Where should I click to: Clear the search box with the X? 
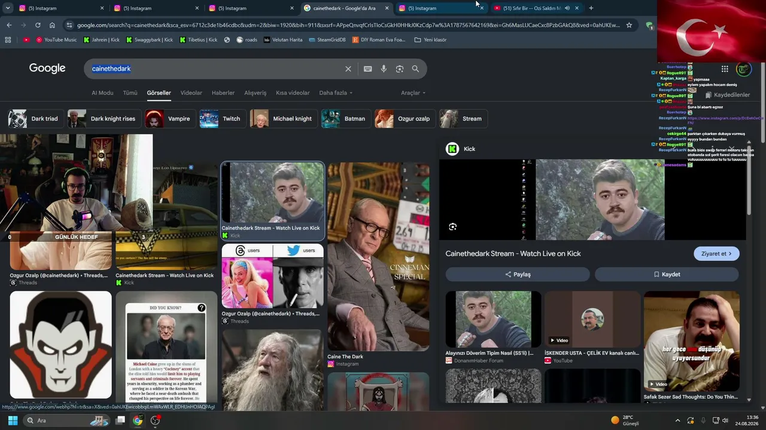coord(348,69)
